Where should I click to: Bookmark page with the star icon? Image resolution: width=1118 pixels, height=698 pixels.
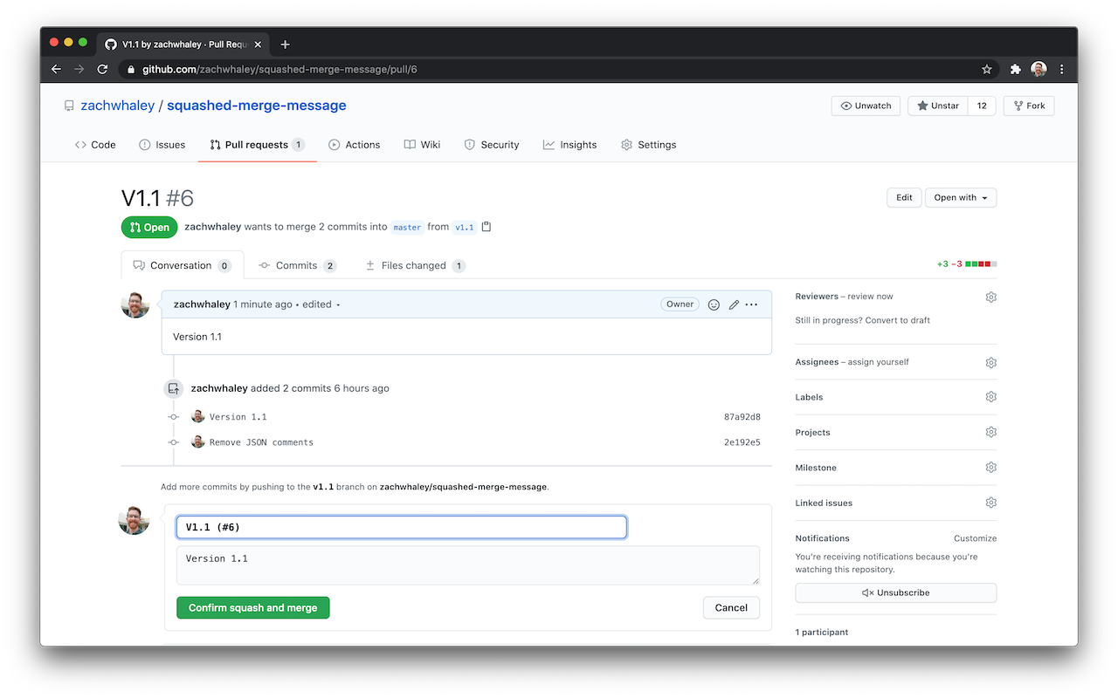pyautogui.click(x=987, y=69)
